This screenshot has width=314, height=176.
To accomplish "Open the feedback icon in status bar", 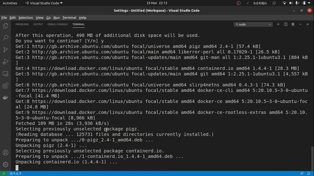I will pos(302,174).
